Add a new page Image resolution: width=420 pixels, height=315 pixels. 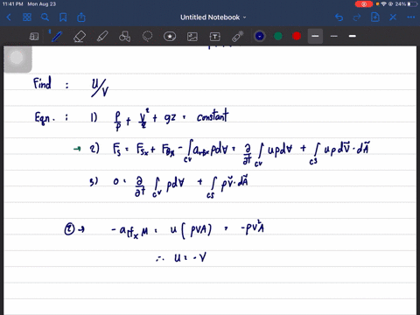coord(374,17)
